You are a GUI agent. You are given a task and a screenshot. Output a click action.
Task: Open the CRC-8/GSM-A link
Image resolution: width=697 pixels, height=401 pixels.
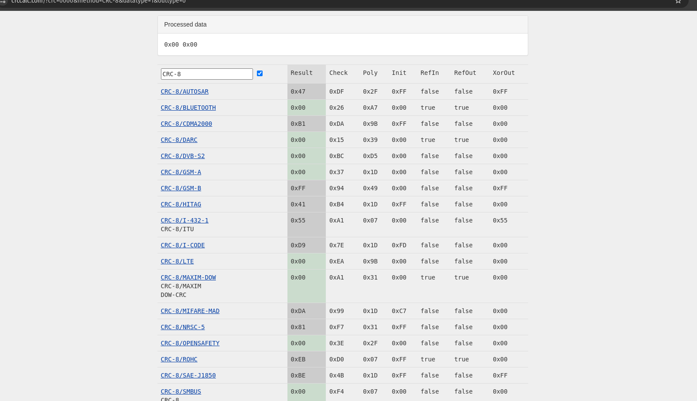coord(181,172)
